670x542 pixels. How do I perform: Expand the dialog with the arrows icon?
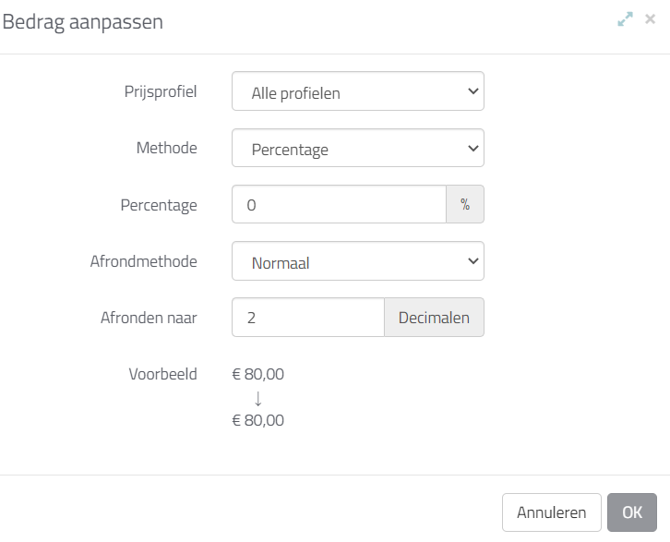(625, 19)
